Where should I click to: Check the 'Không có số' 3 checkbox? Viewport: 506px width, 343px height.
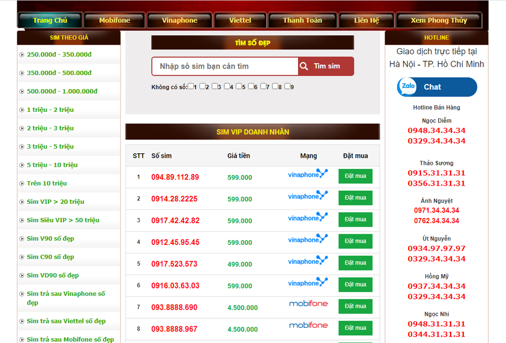(215, 86)
